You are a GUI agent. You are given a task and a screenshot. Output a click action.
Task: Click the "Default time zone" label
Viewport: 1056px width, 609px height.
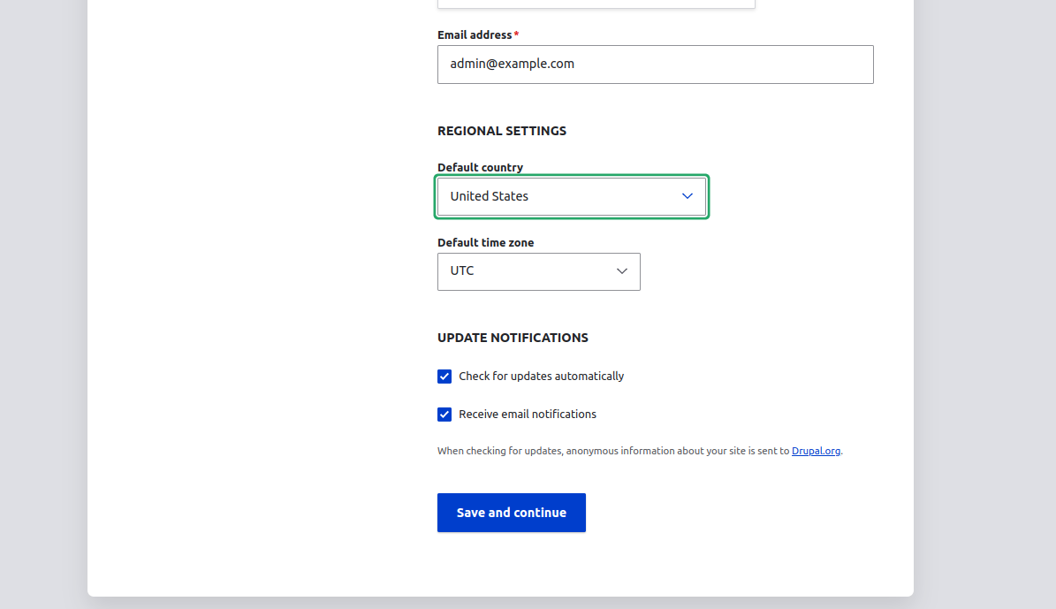485,242
